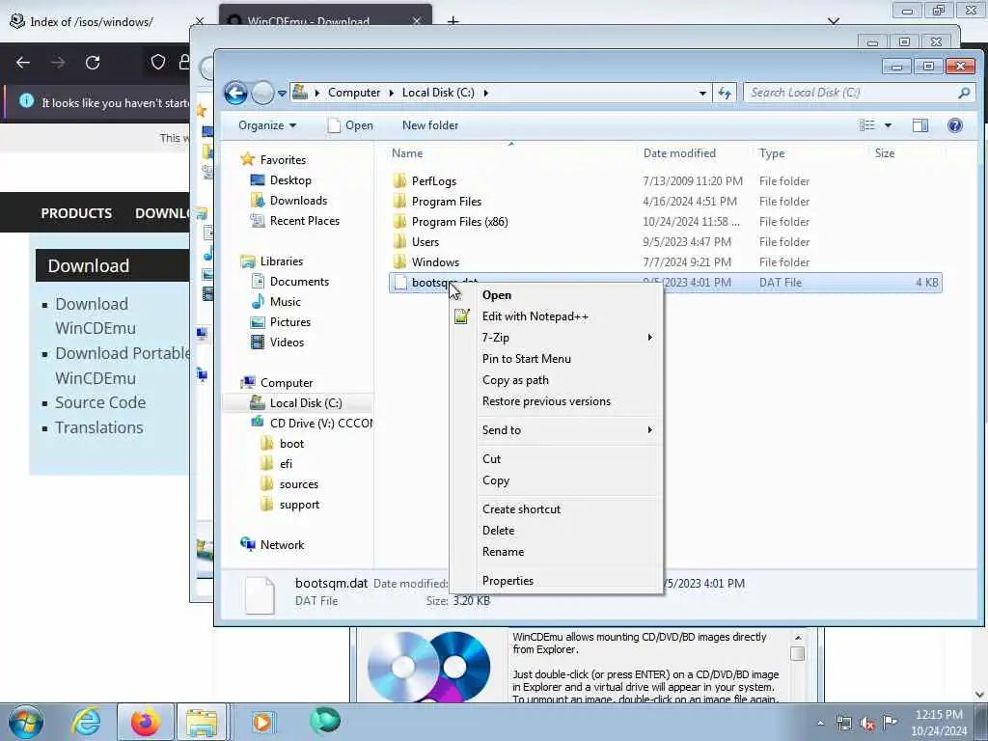Sort by the Date modified column header
Screen dimensions: 988x741
(x=679, y=153)
